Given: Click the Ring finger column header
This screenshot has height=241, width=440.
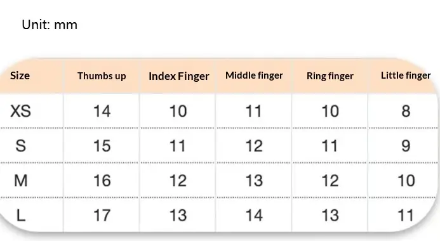Looking at the screenshot, I should pos(330,76).
